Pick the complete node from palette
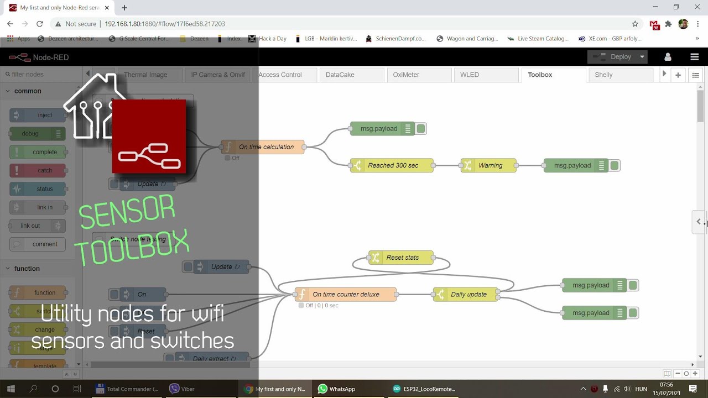Viewport: 708px width, 398px height. 38,152
